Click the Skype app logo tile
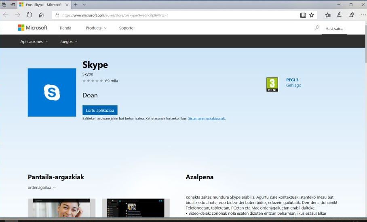Image resolution: width=367 pixels, height=222 pixels. tap(52, 92)
